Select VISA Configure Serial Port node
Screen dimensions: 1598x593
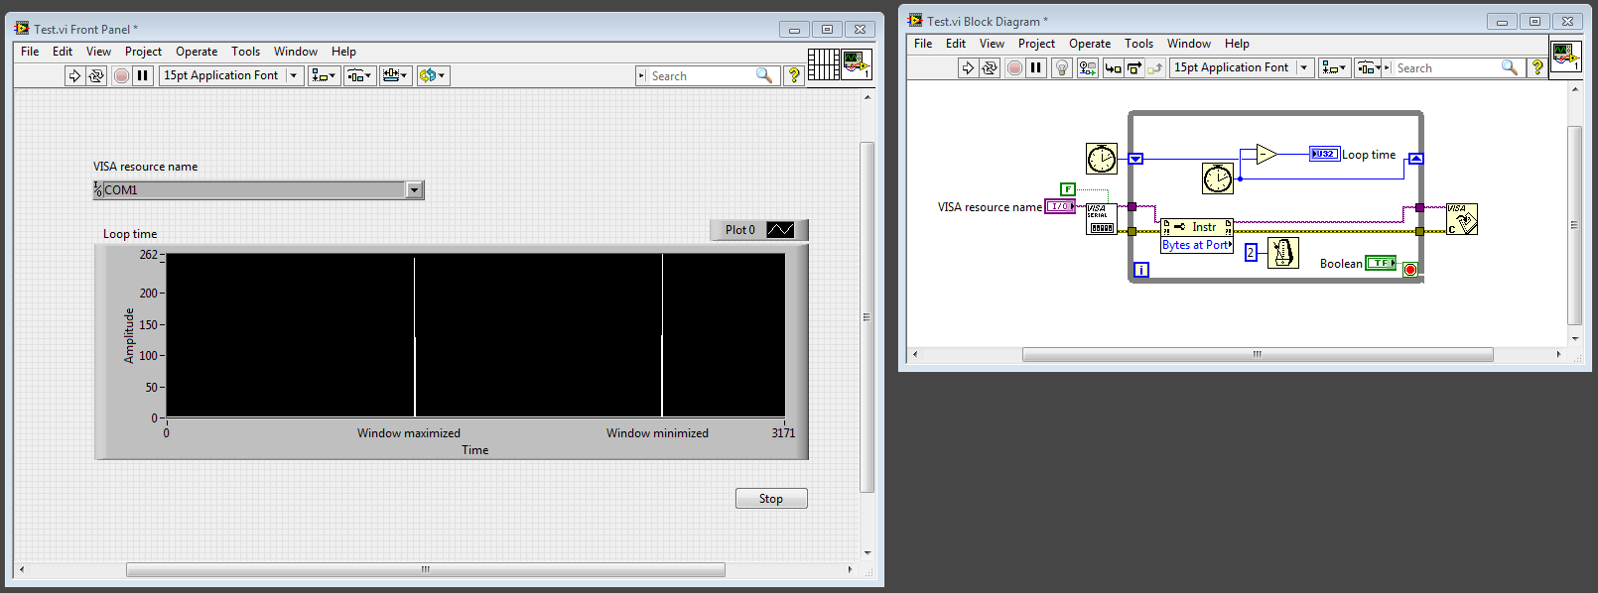1102,219
